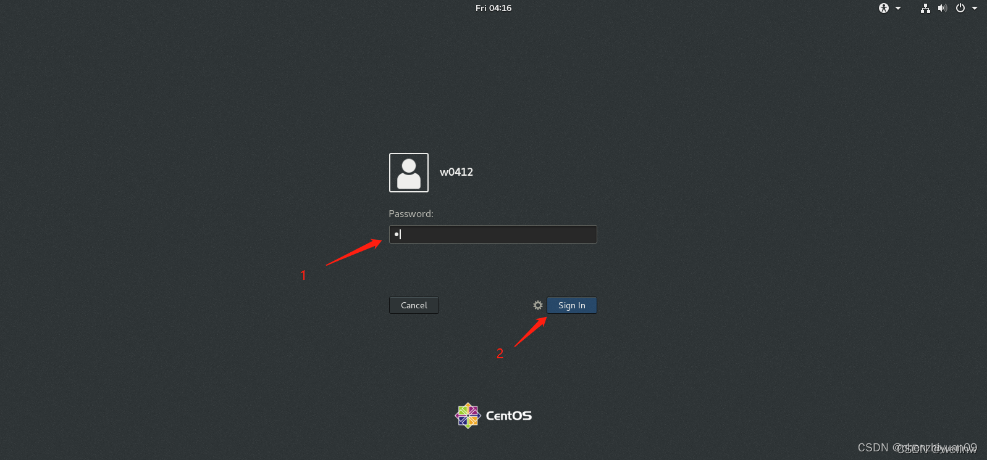Click the CentOS wordmark text

coord(509,416)
